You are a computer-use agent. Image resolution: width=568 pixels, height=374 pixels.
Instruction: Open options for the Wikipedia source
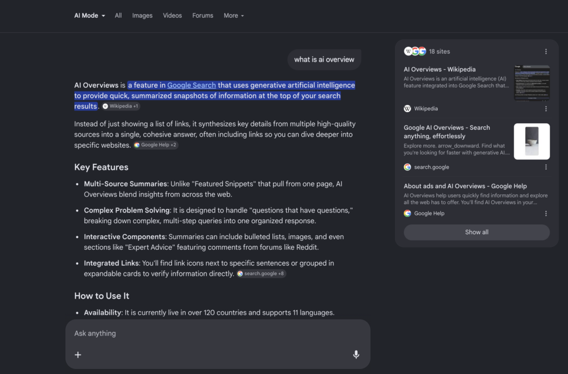point(546,109)
